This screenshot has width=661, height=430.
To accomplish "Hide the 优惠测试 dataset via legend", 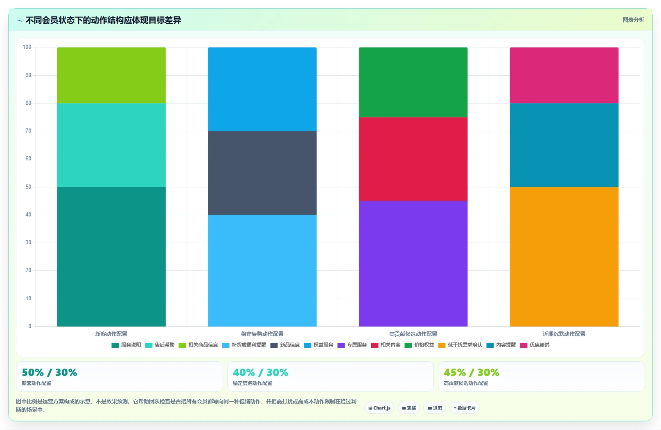I will point(535,345).
